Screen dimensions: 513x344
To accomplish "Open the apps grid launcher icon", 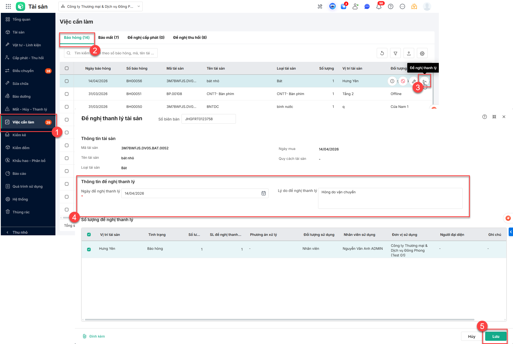I will (x=8, y=6).
